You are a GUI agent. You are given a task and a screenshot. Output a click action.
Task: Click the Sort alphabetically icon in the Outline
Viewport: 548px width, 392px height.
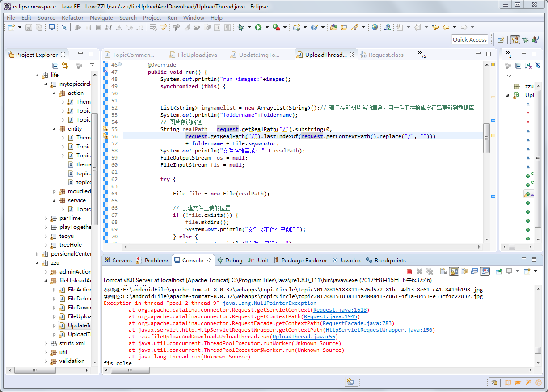pyautogui.click(x=529, y=66)
